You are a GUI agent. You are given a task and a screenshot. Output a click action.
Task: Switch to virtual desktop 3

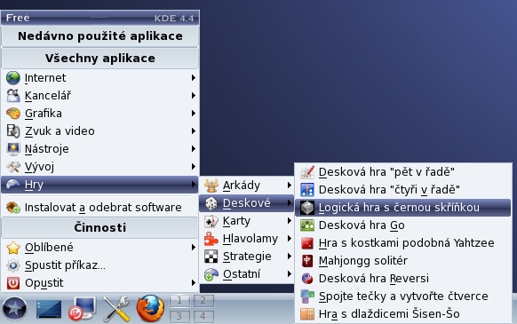pos(179,316)
